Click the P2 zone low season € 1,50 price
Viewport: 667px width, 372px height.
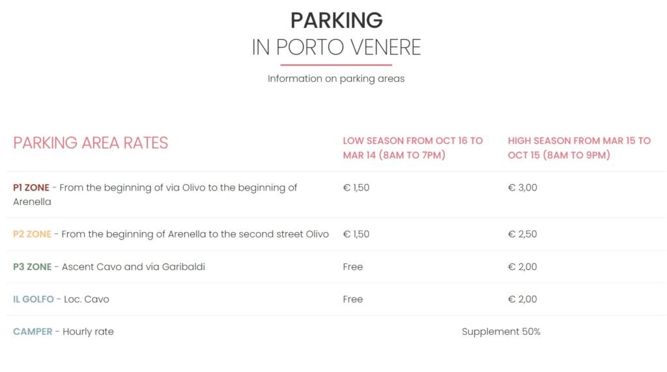point(356,234)
